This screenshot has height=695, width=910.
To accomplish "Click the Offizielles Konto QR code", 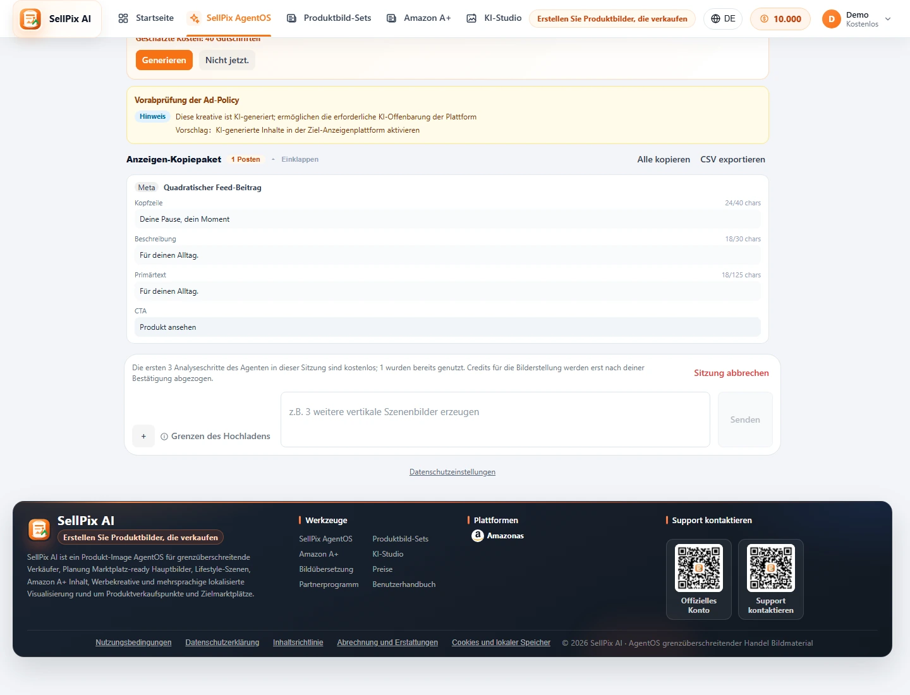I will [x=699, y=568].
